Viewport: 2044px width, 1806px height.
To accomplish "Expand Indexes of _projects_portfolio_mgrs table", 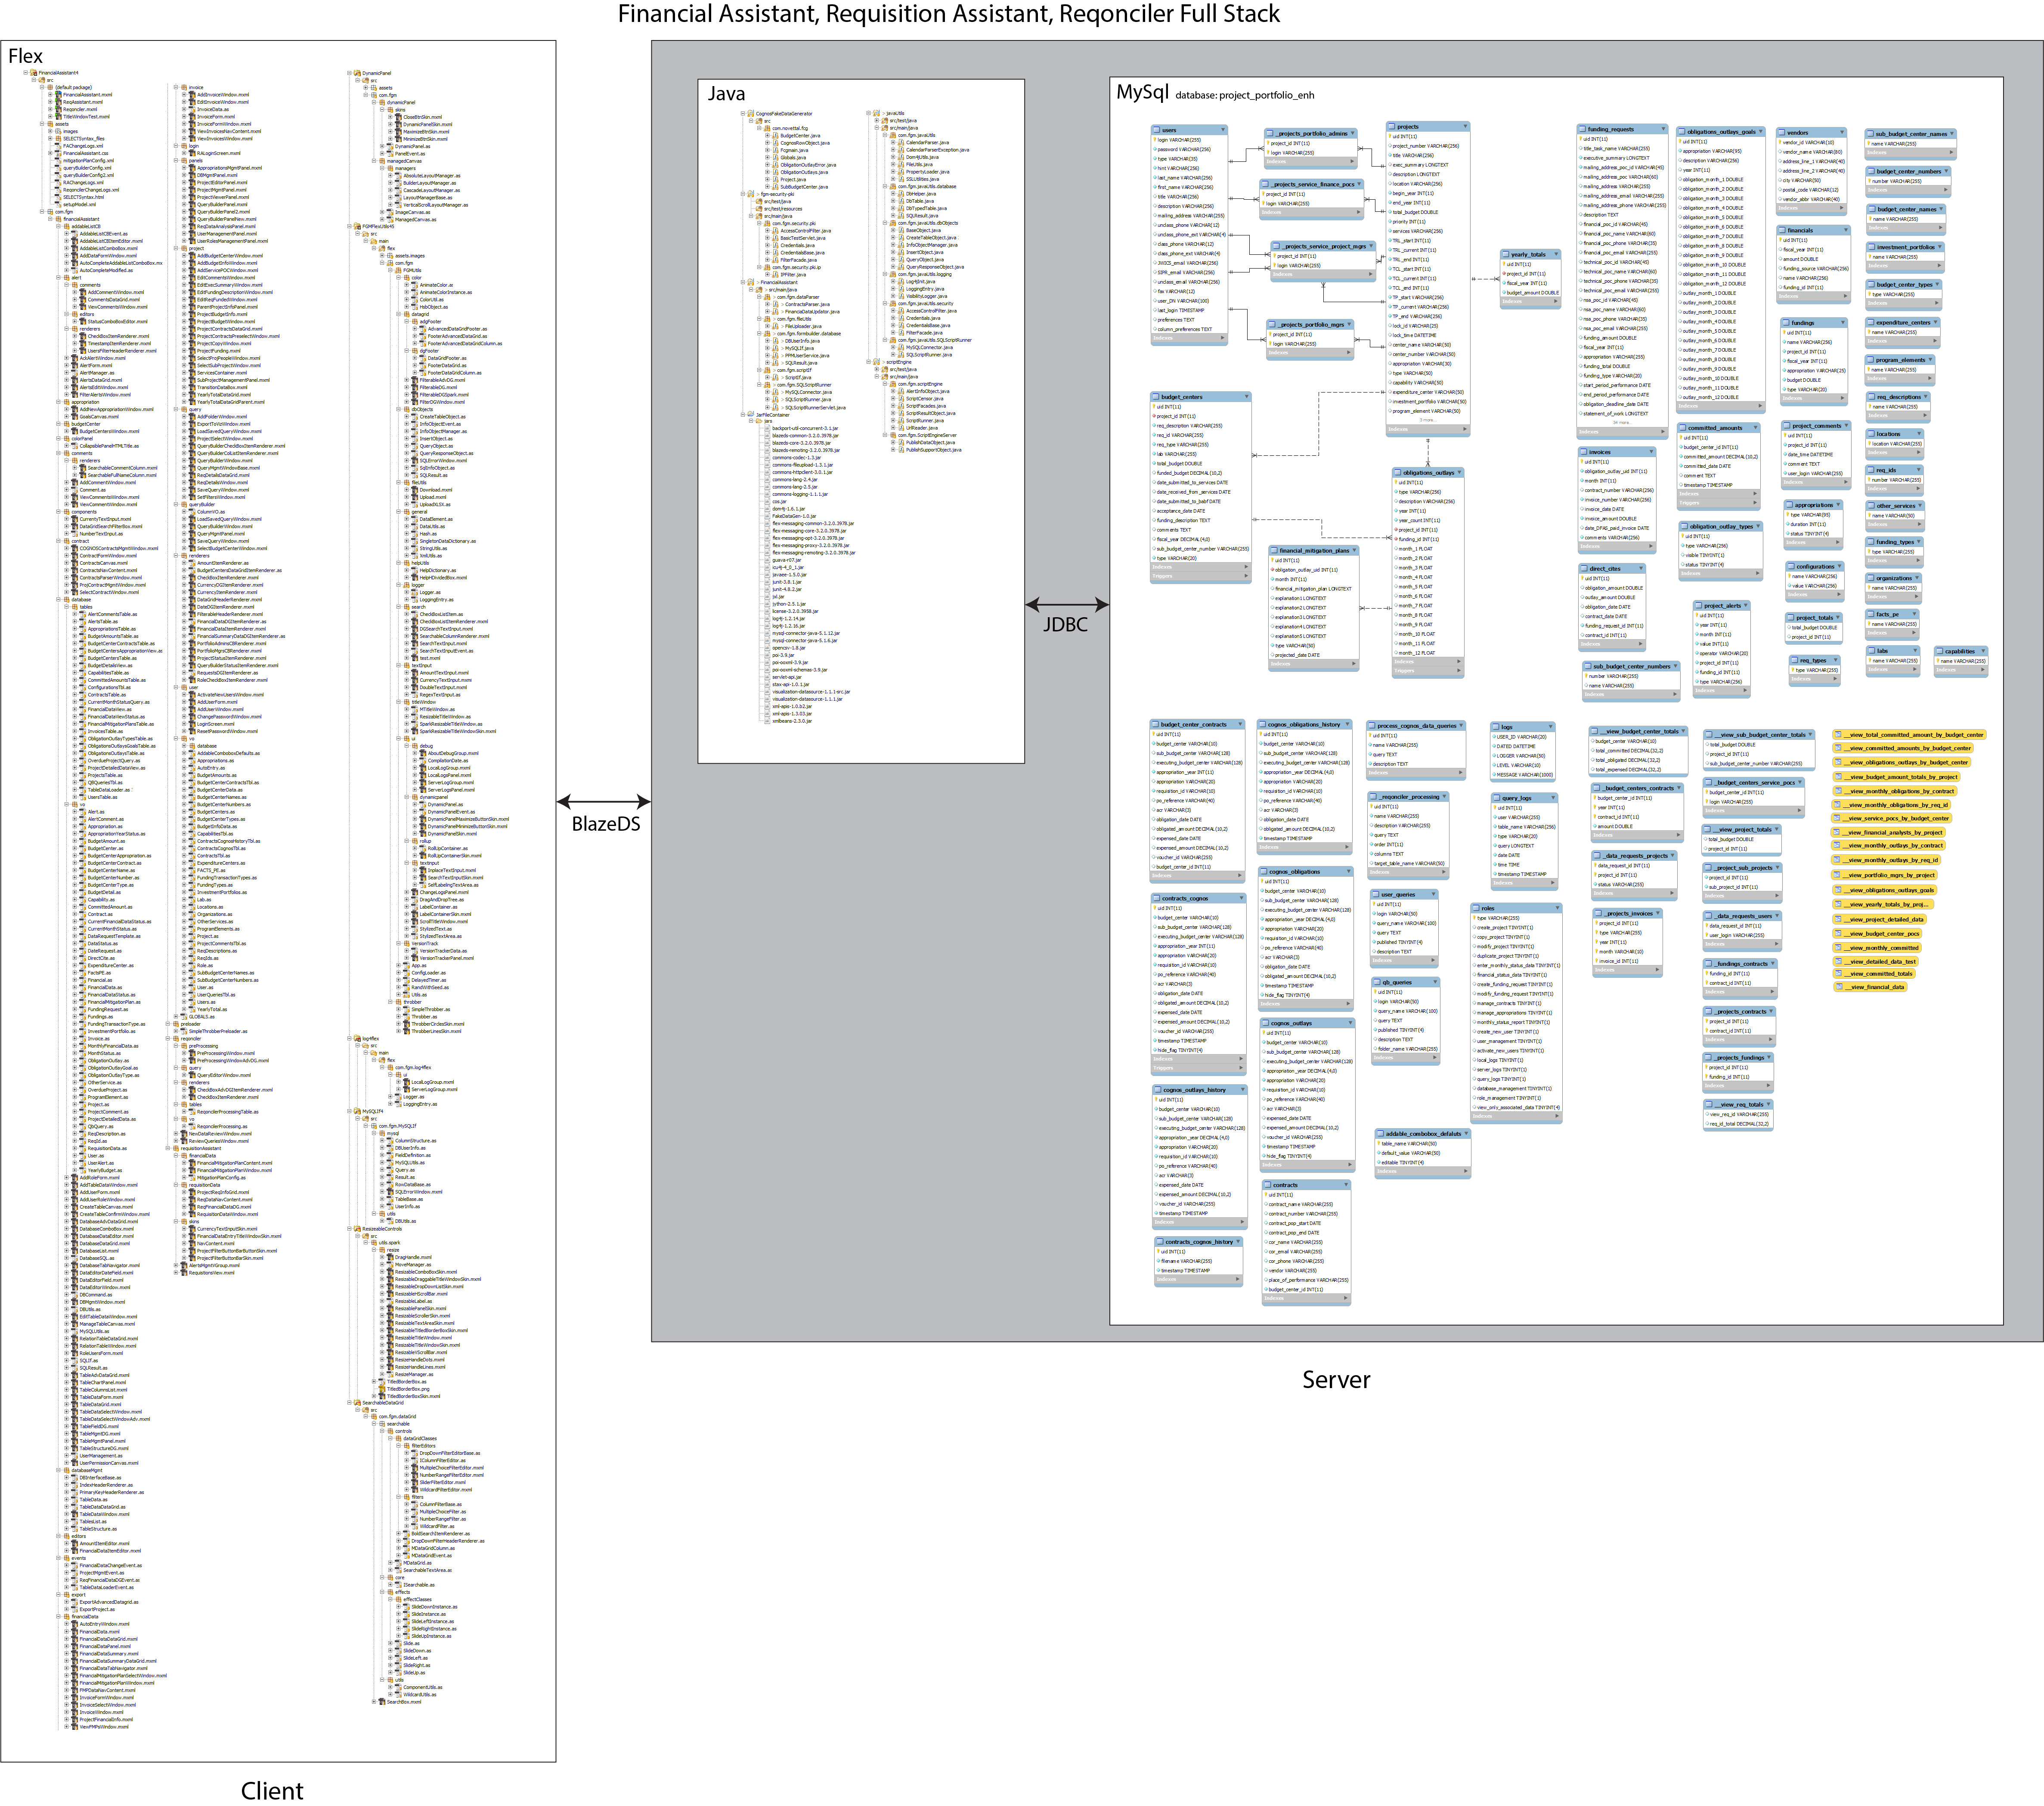I will [x=1349, y=353].
